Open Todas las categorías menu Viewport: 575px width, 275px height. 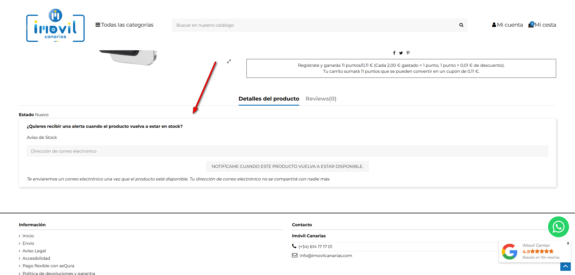124,25
